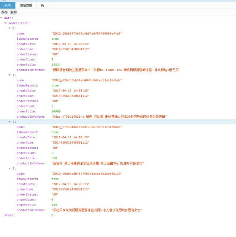This screenshot has width=236, height=237.
Task: Click the 复制 copy button
Action: pos(13,12)
